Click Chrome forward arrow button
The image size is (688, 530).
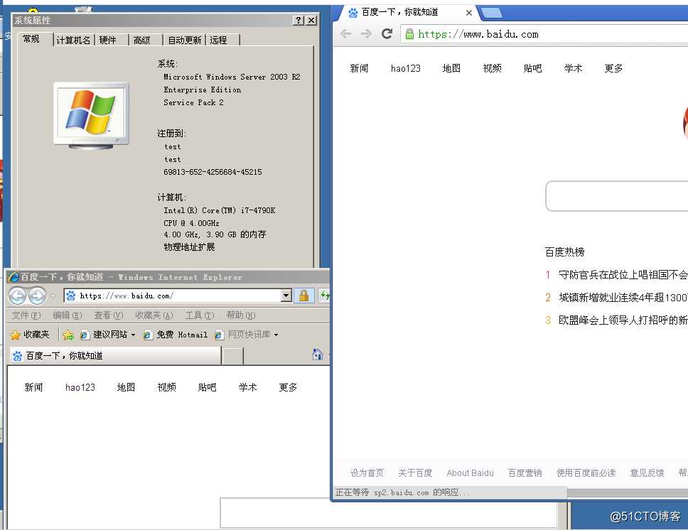[x=366, y=34]
